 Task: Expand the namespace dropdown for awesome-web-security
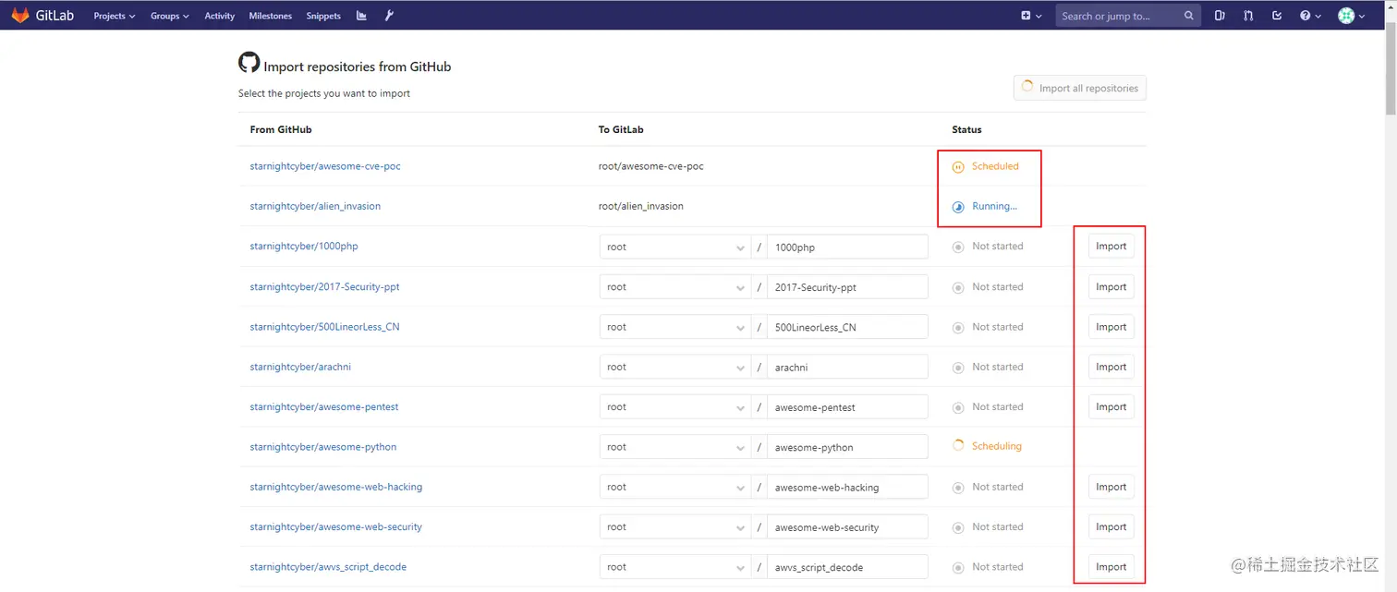tap(675, 527)
